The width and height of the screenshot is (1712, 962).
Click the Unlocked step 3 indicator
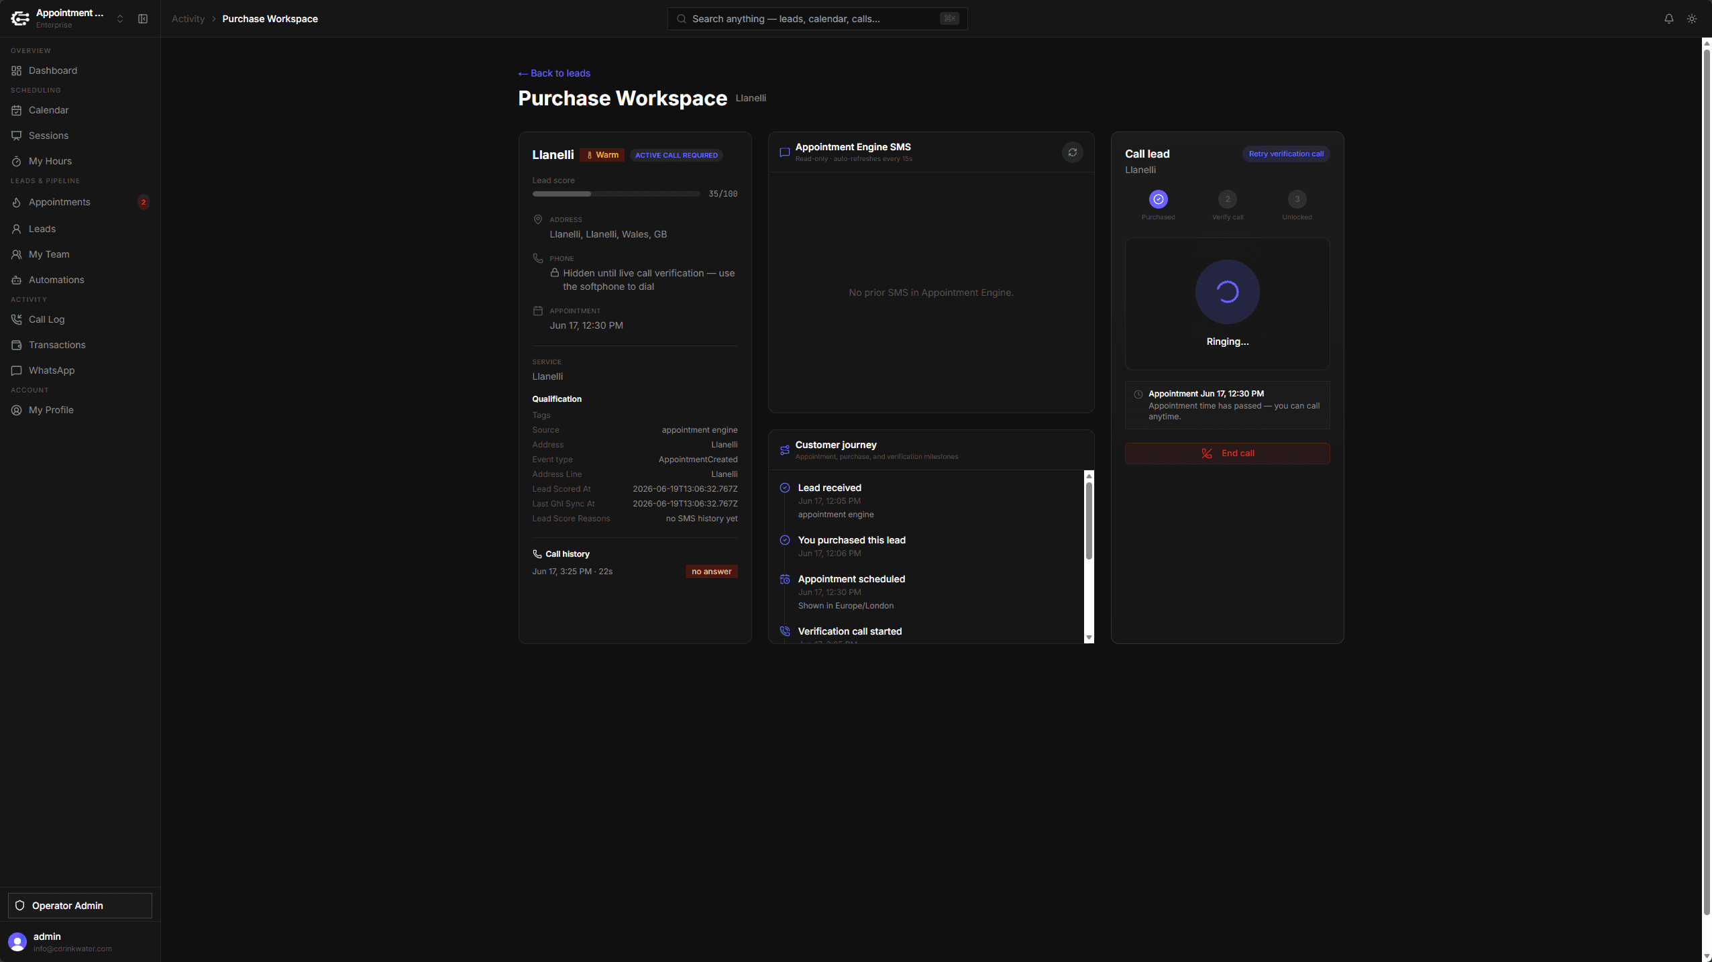[x=1297, y=199]
